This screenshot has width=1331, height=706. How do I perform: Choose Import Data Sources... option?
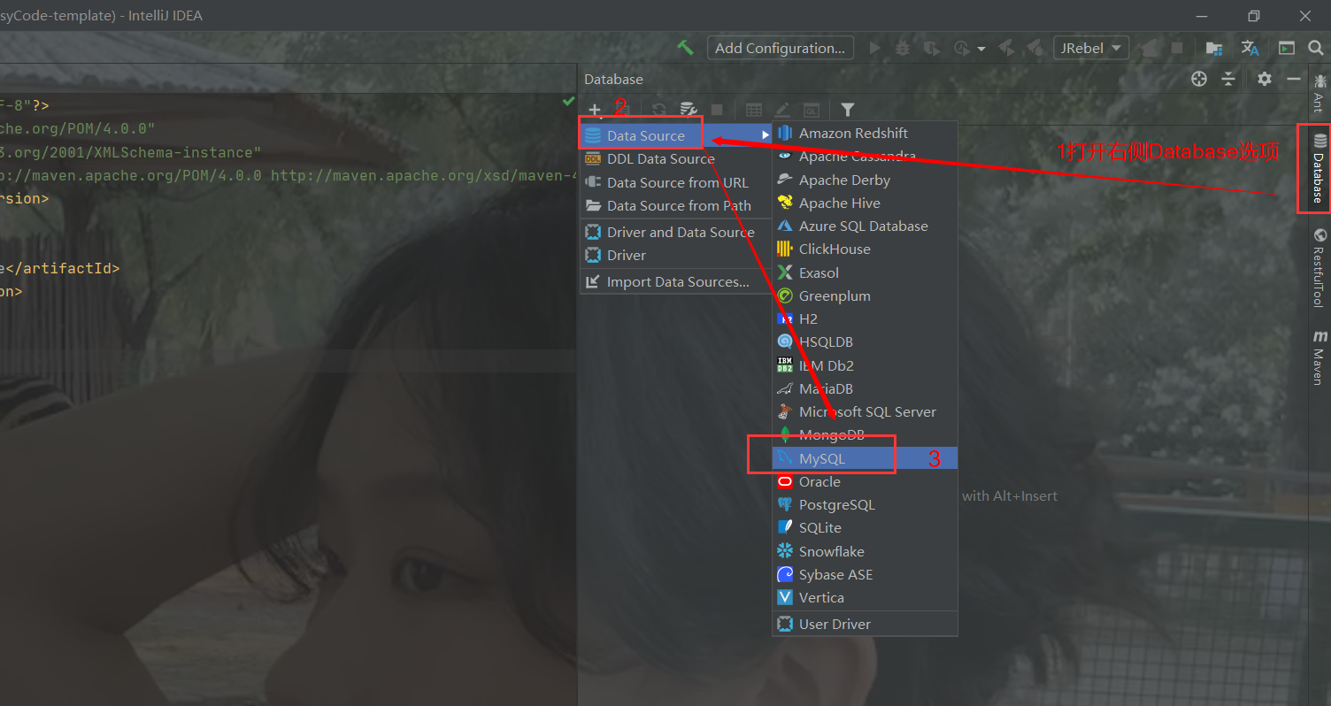tap(676, 281)
